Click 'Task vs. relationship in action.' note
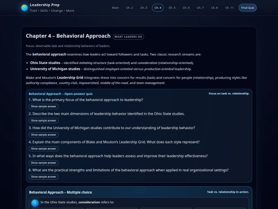The height and width of the screenshot is (209, 278). point(228,192)
